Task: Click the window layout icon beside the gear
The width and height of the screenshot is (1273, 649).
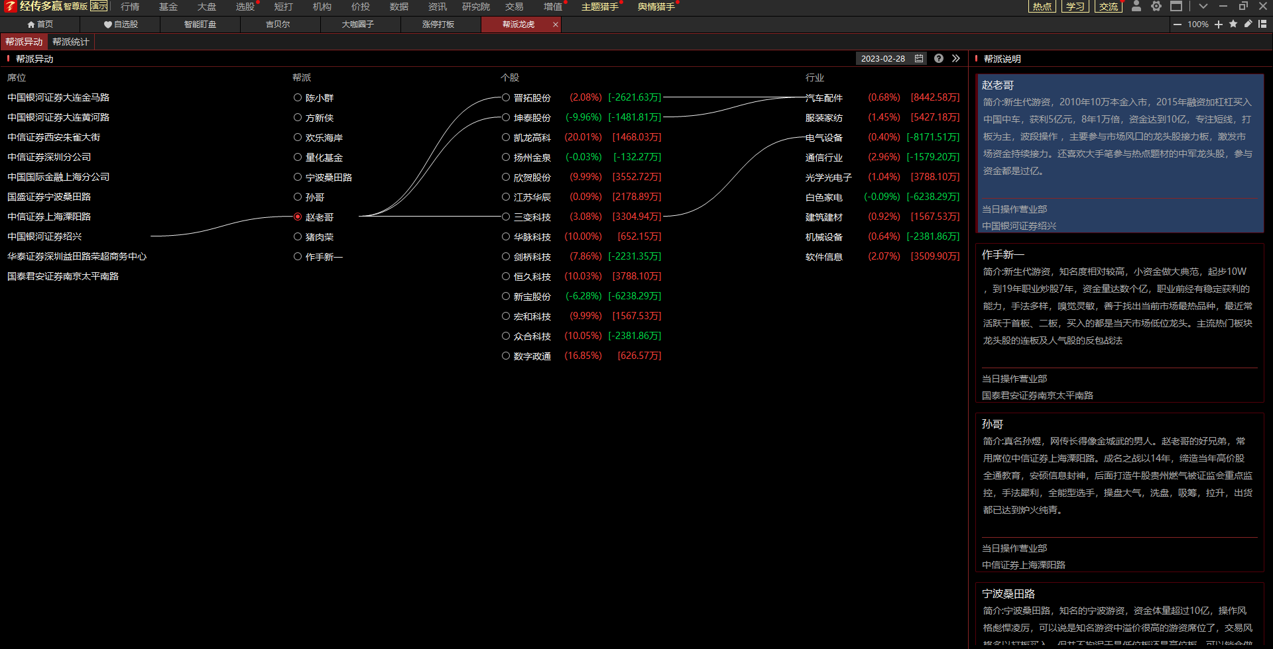Action: tap(1176, 6)
